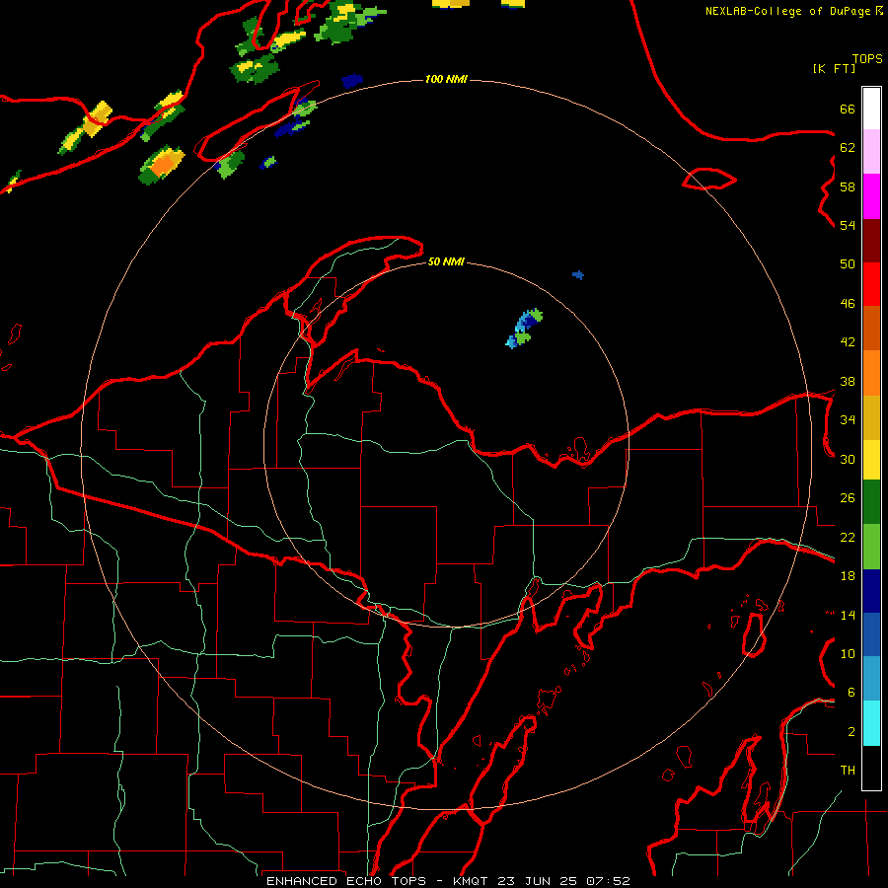Click the dark green 26 kft swatch
This screenshot has width=888, height=888.
click(871, 502)
